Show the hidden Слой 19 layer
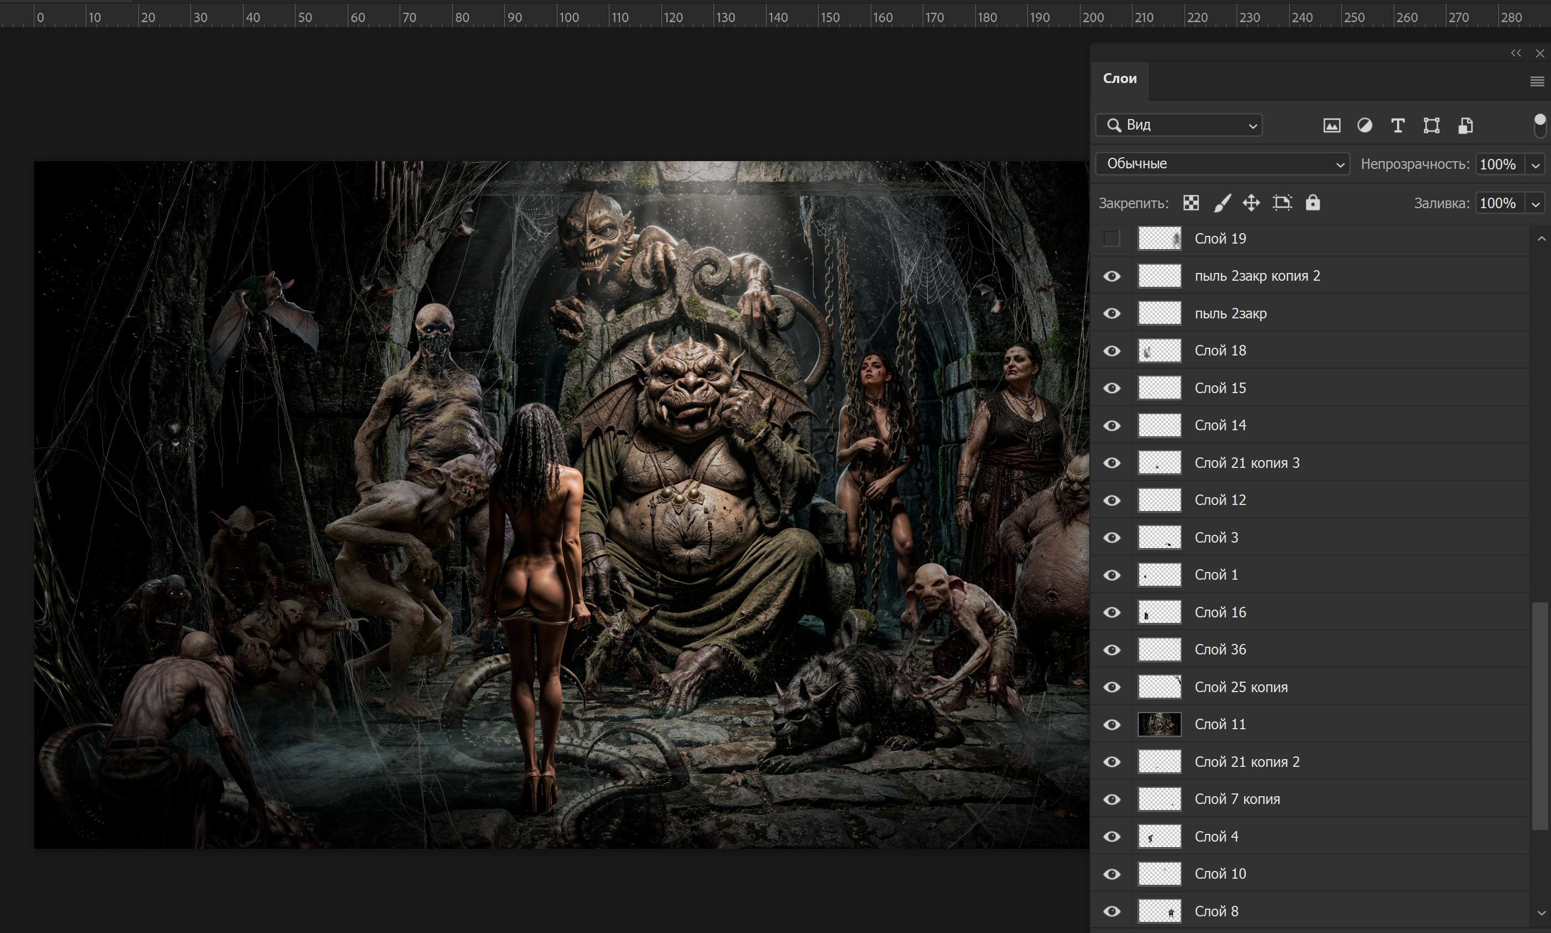Screen dimensions: 1551x933 click(x=1111, y=238)
